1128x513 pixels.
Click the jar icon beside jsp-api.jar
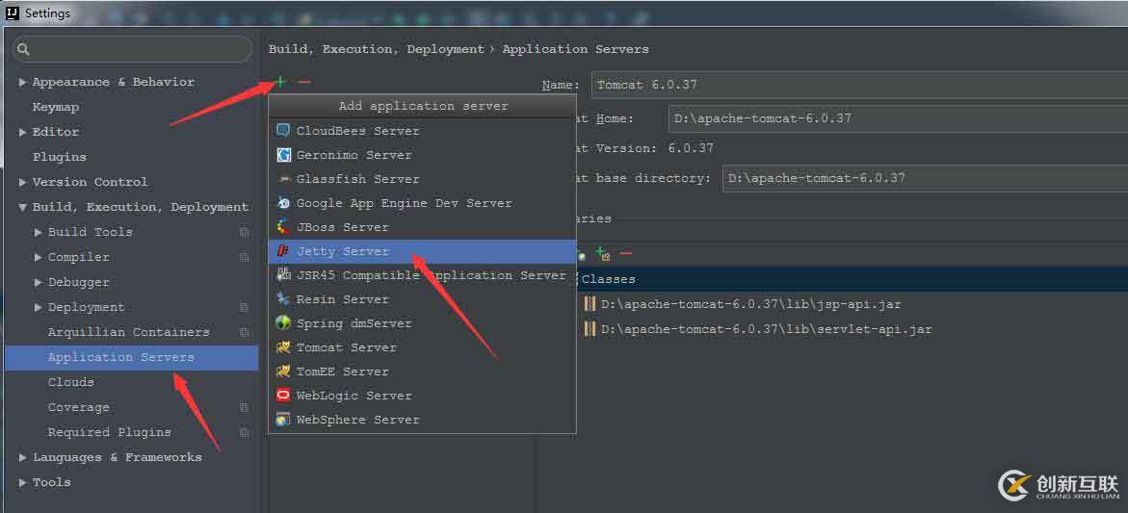pyautogui.click(x=590, y=305)
